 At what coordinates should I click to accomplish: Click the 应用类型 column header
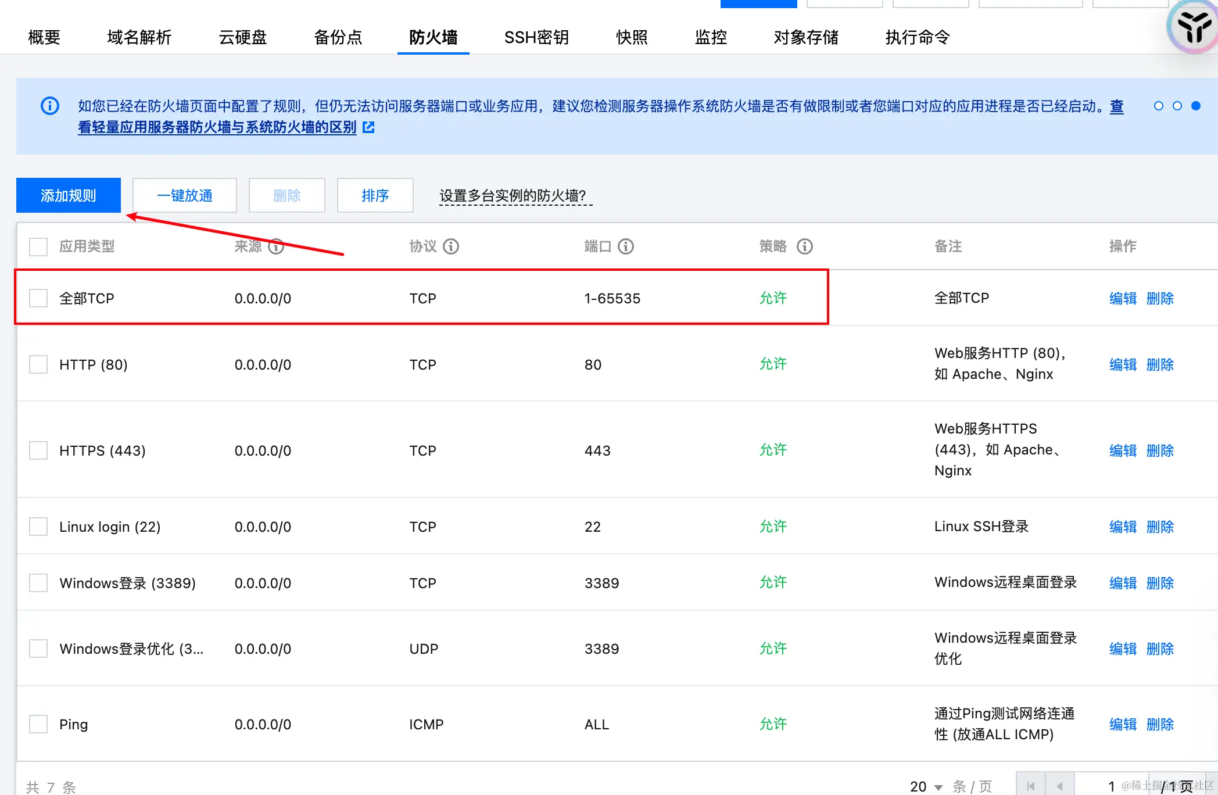click(87, 246)
